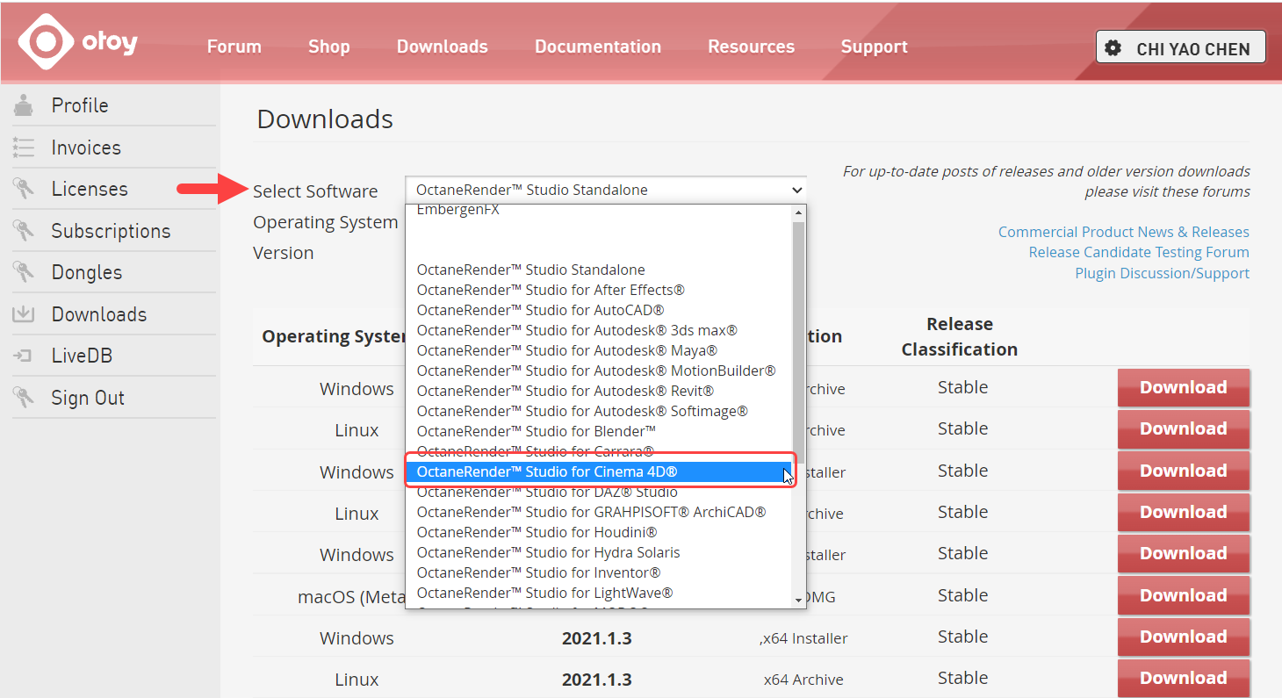Open Release Candidate Testing Forum link

tap(1139, 252)
